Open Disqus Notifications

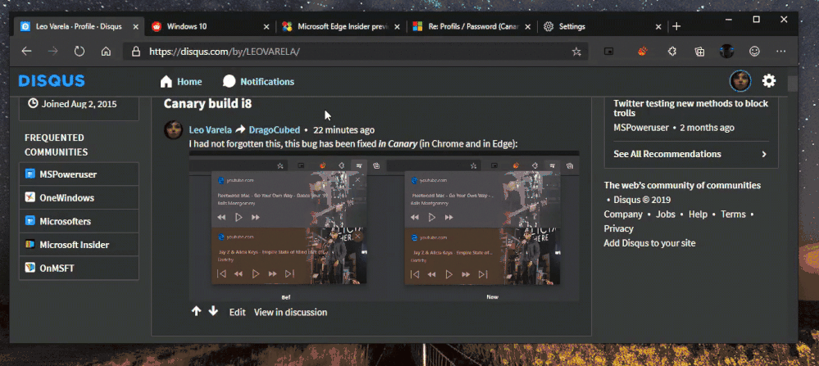258,81
